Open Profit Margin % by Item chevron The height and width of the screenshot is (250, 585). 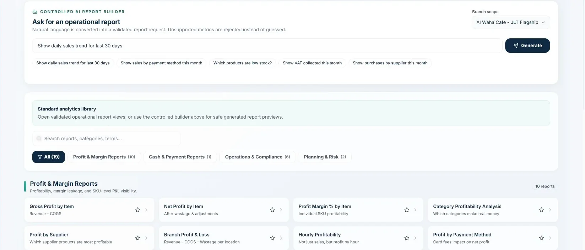[x=415, y=210]
